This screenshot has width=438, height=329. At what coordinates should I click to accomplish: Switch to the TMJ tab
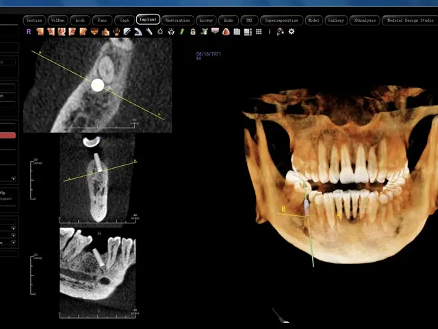pos(249,21)
